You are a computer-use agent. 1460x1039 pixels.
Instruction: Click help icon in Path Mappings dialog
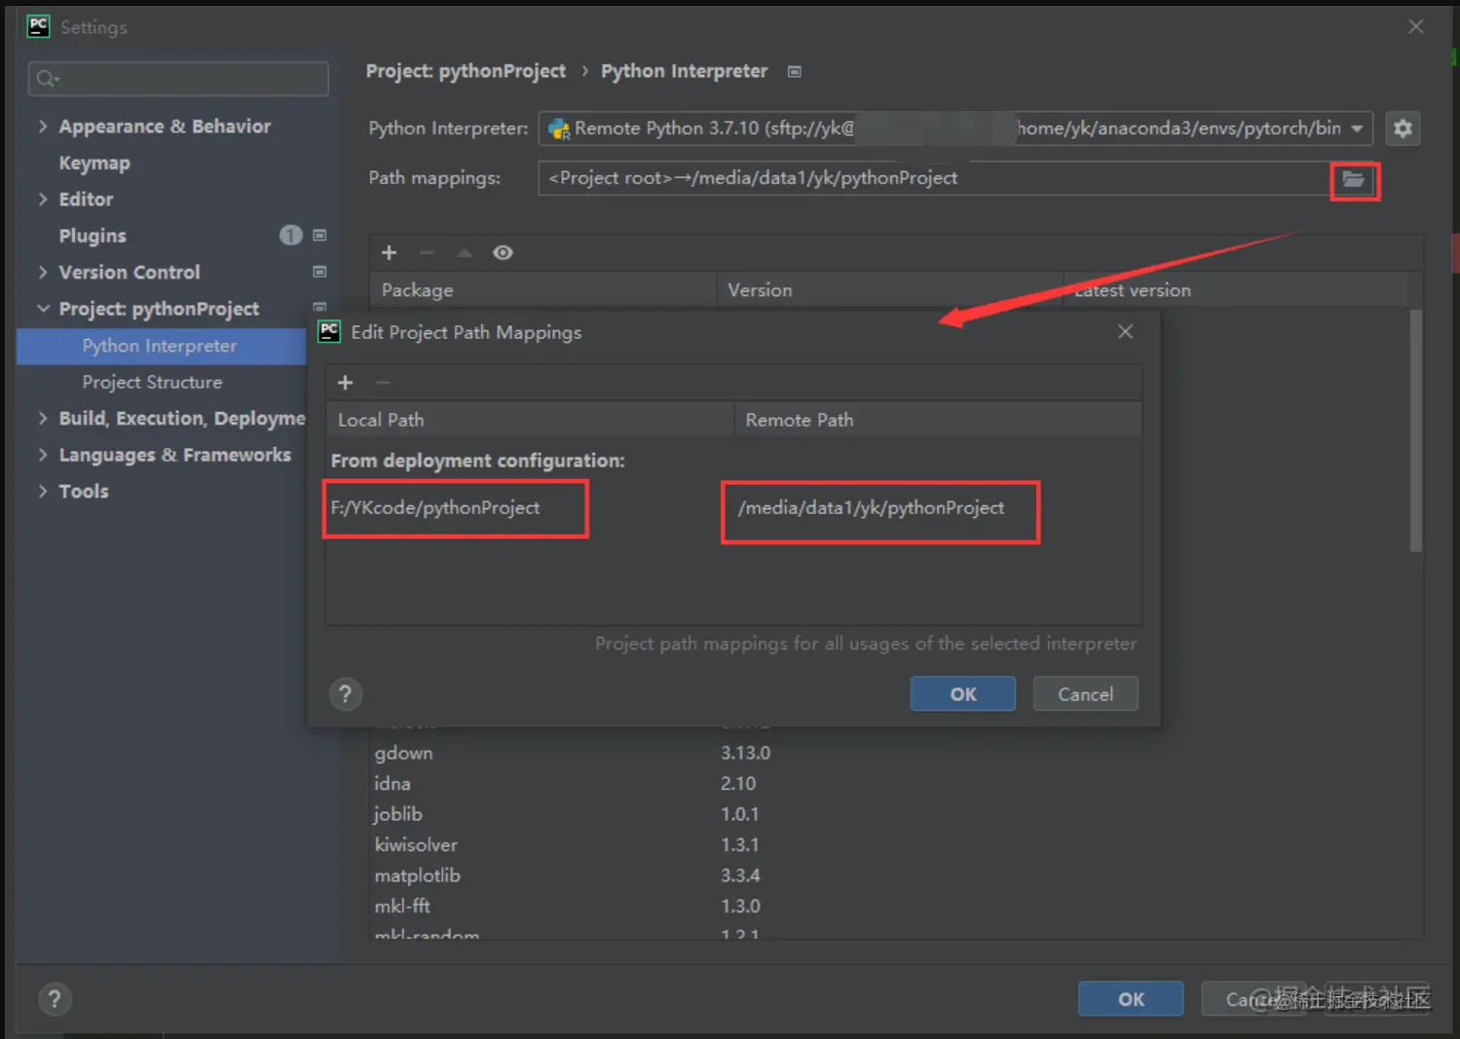[x=346, y=694]
